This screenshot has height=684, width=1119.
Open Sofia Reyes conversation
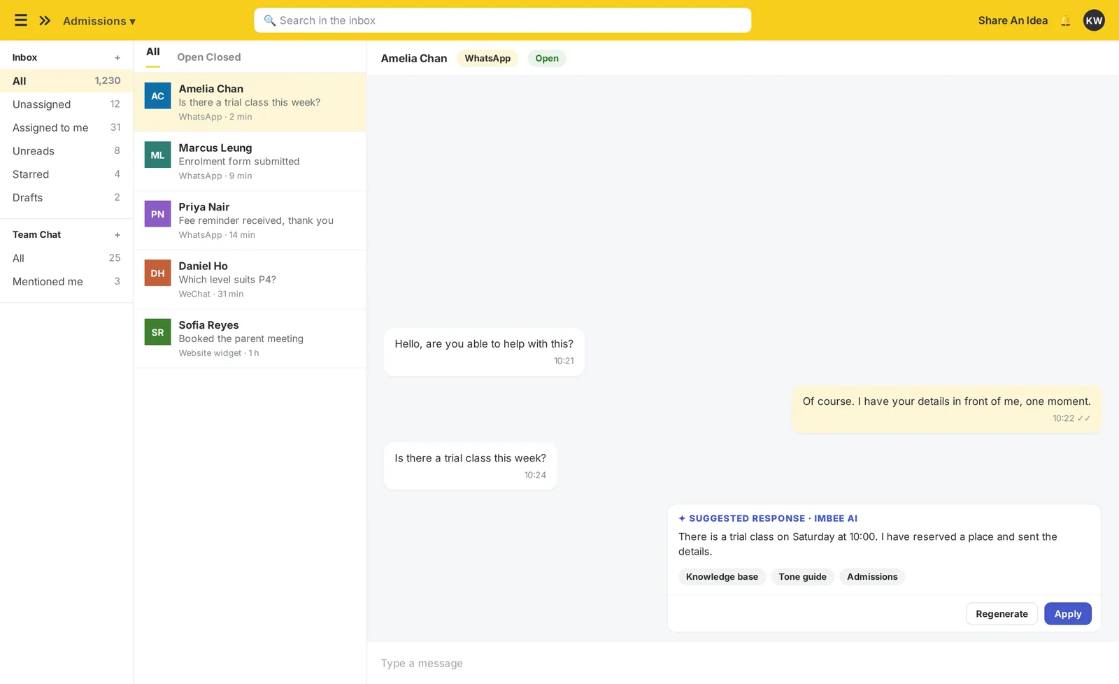250,339
